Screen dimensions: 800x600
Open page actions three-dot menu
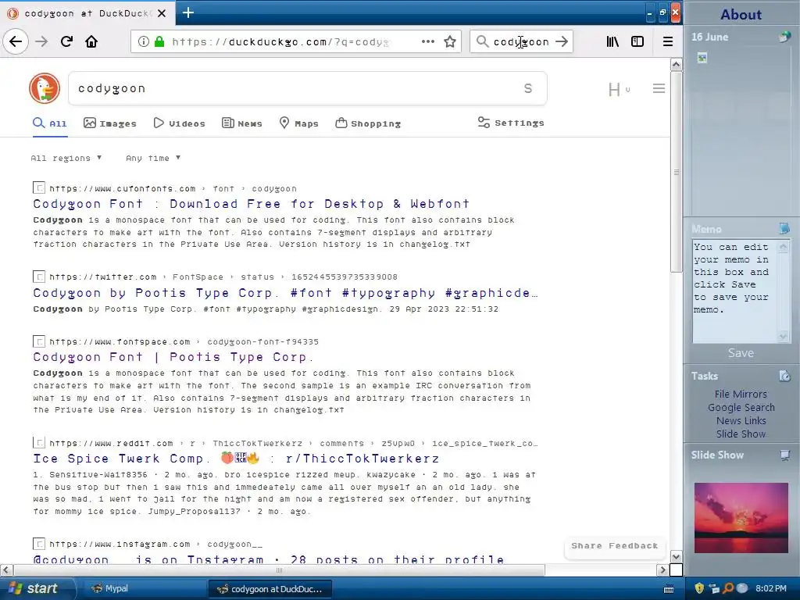click(x=428, y=41)
